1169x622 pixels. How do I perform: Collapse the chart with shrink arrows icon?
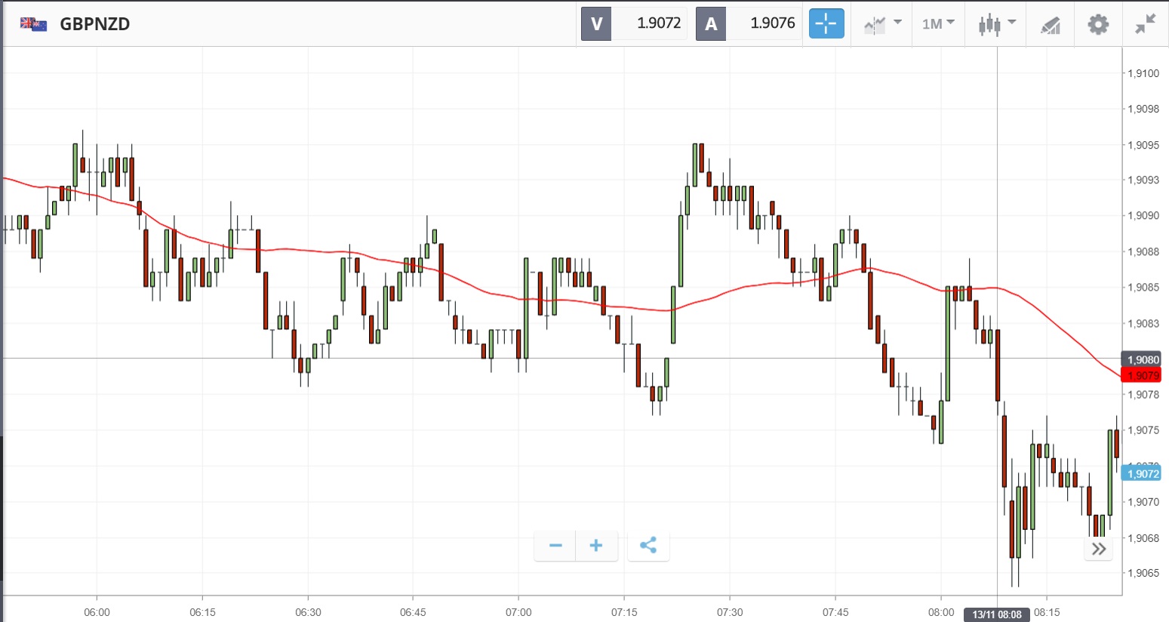[x=1145, y=24]
